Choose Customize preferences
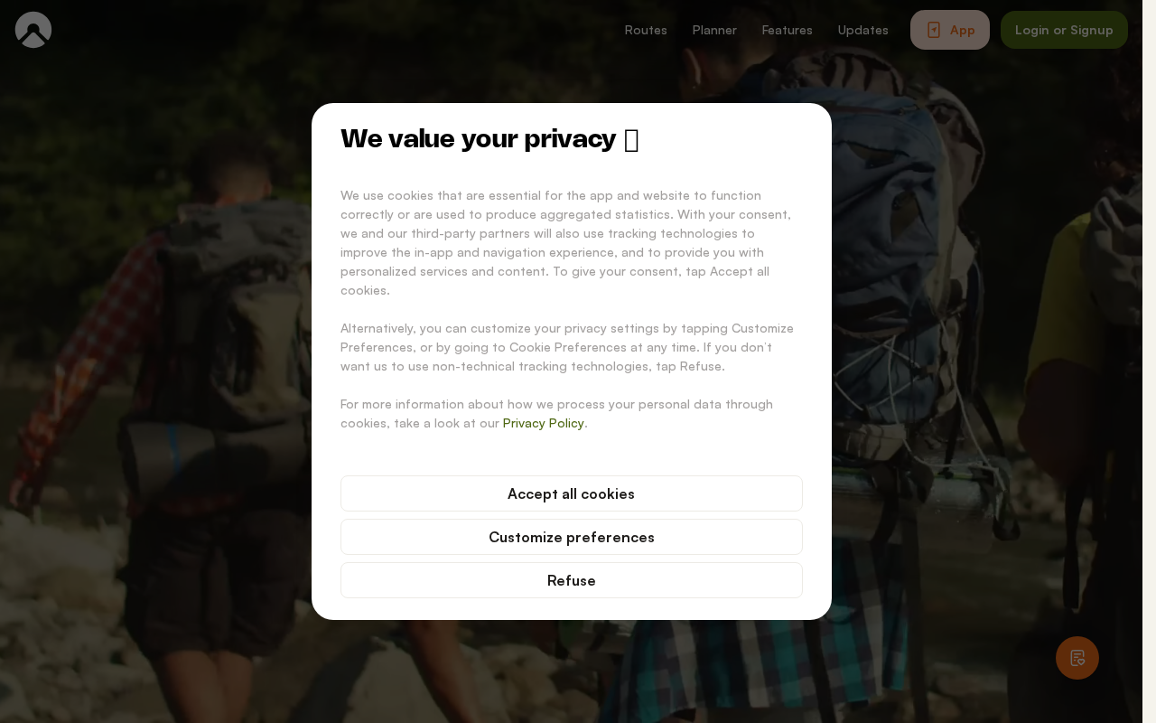The width and height of the screenshot is (1156, 723). (x=572, y=537)
